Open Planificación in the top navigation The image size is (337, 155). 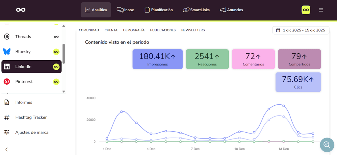pyautogui.click(x=159, y=10)
